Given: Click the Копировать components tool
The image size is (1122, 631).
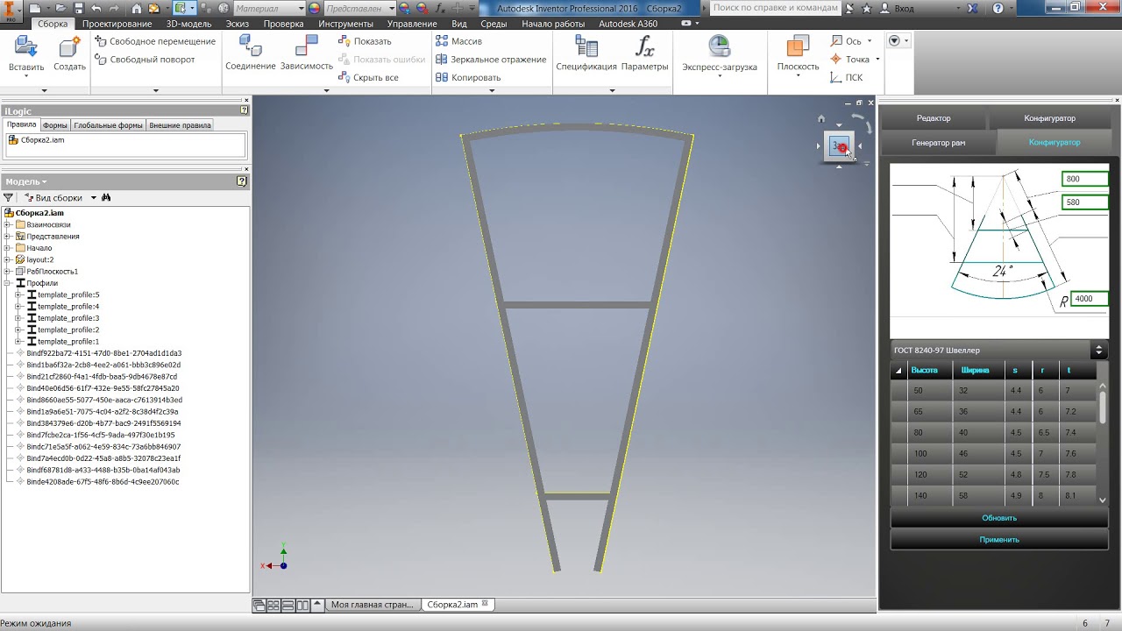Looking at the screenshot, I should tap(468, 77).
